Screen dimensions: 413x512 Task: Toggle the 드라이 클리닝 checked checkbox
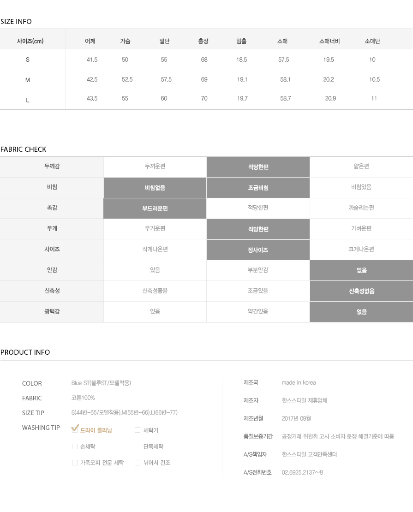[75, 429]
